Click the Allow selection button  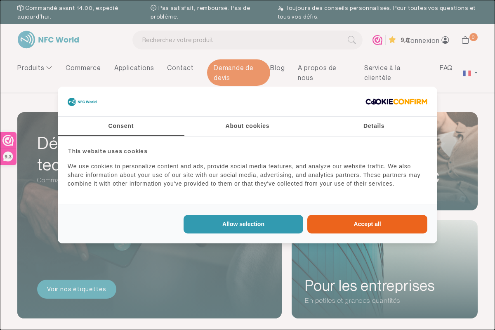pyautogui.click(x=243, y=224)
